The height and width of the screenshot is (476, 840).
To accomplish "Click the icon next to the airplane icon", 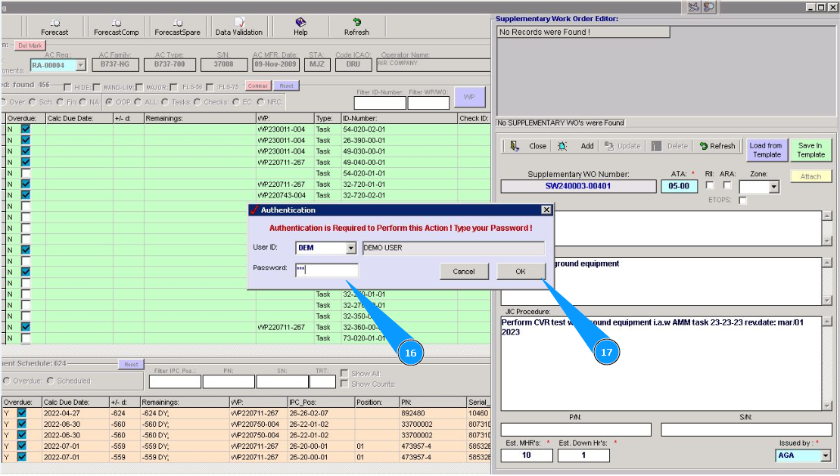I will tap(709, 7).
